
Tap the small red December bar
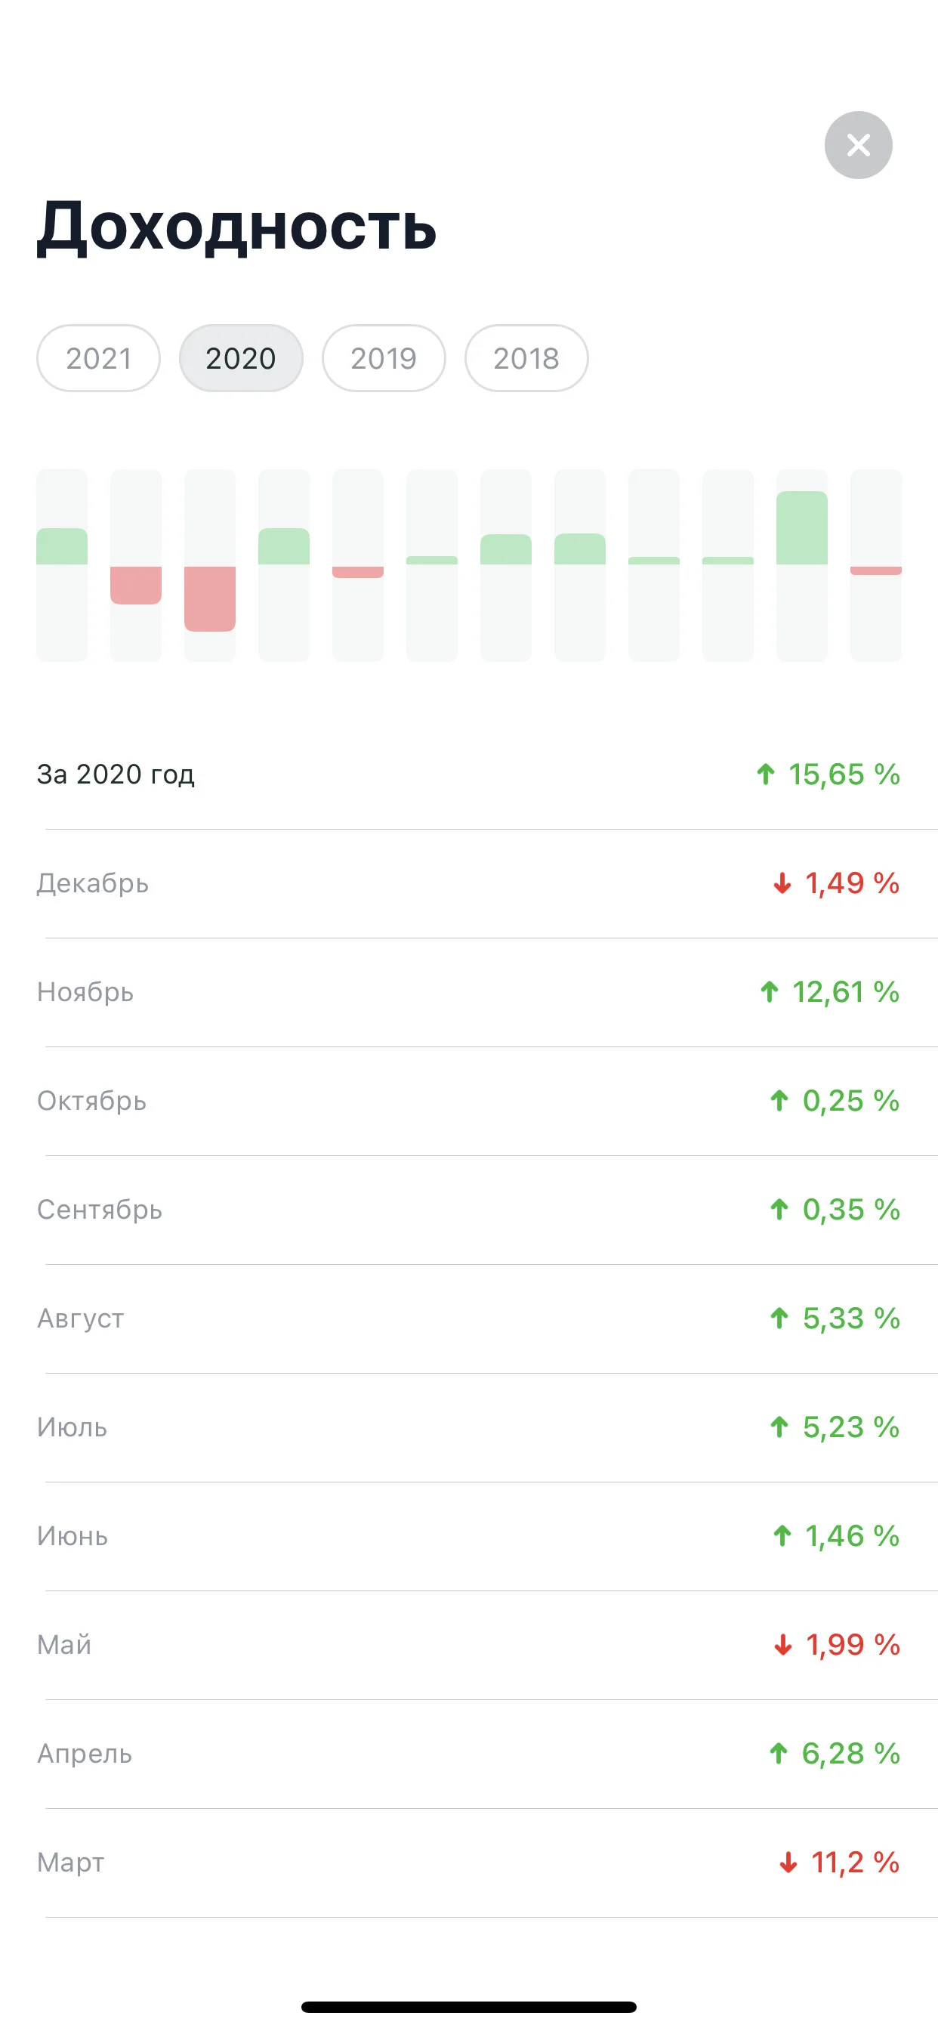pos(876,570)
